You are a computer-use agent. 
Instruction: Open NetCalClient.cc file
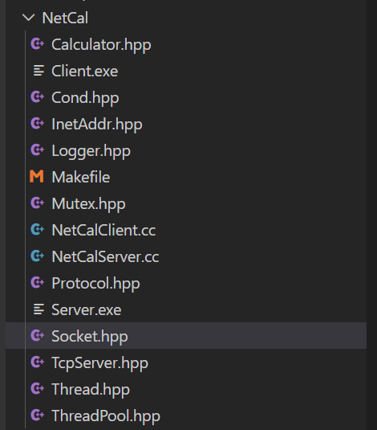(103, 230)
